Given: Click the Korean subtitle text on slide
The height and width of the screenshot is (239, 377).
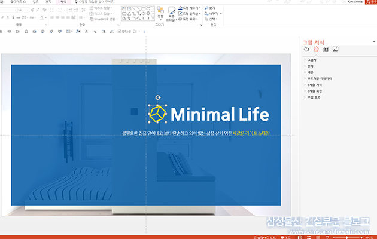Looking at the screenshot, I should [196, 133].
